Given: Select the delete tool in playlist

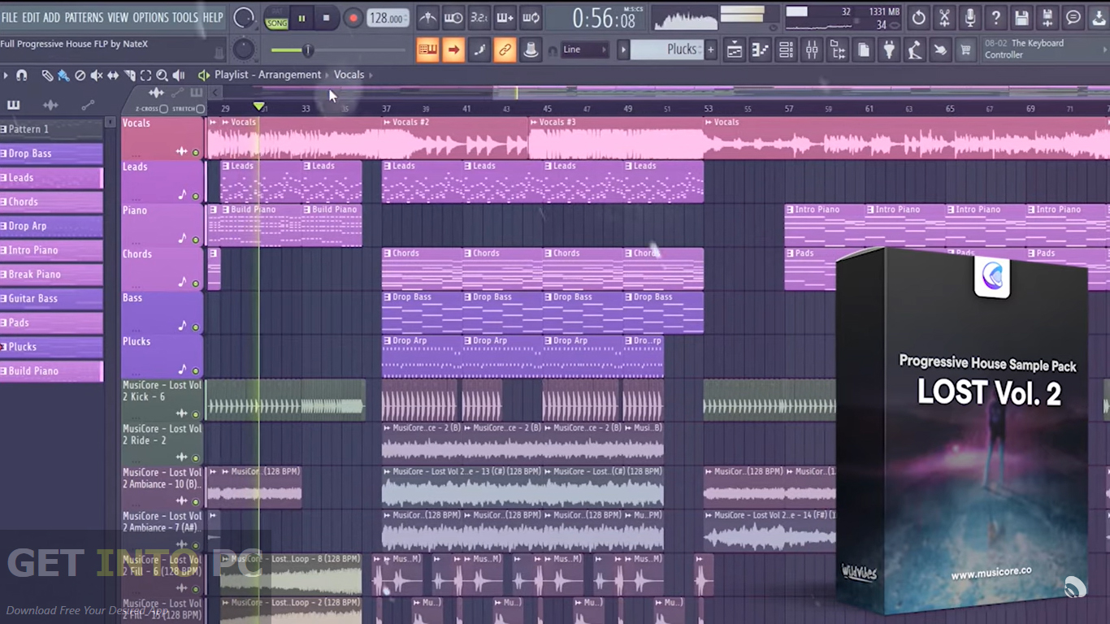Looking at the screenshot, I should coord(80,75).
